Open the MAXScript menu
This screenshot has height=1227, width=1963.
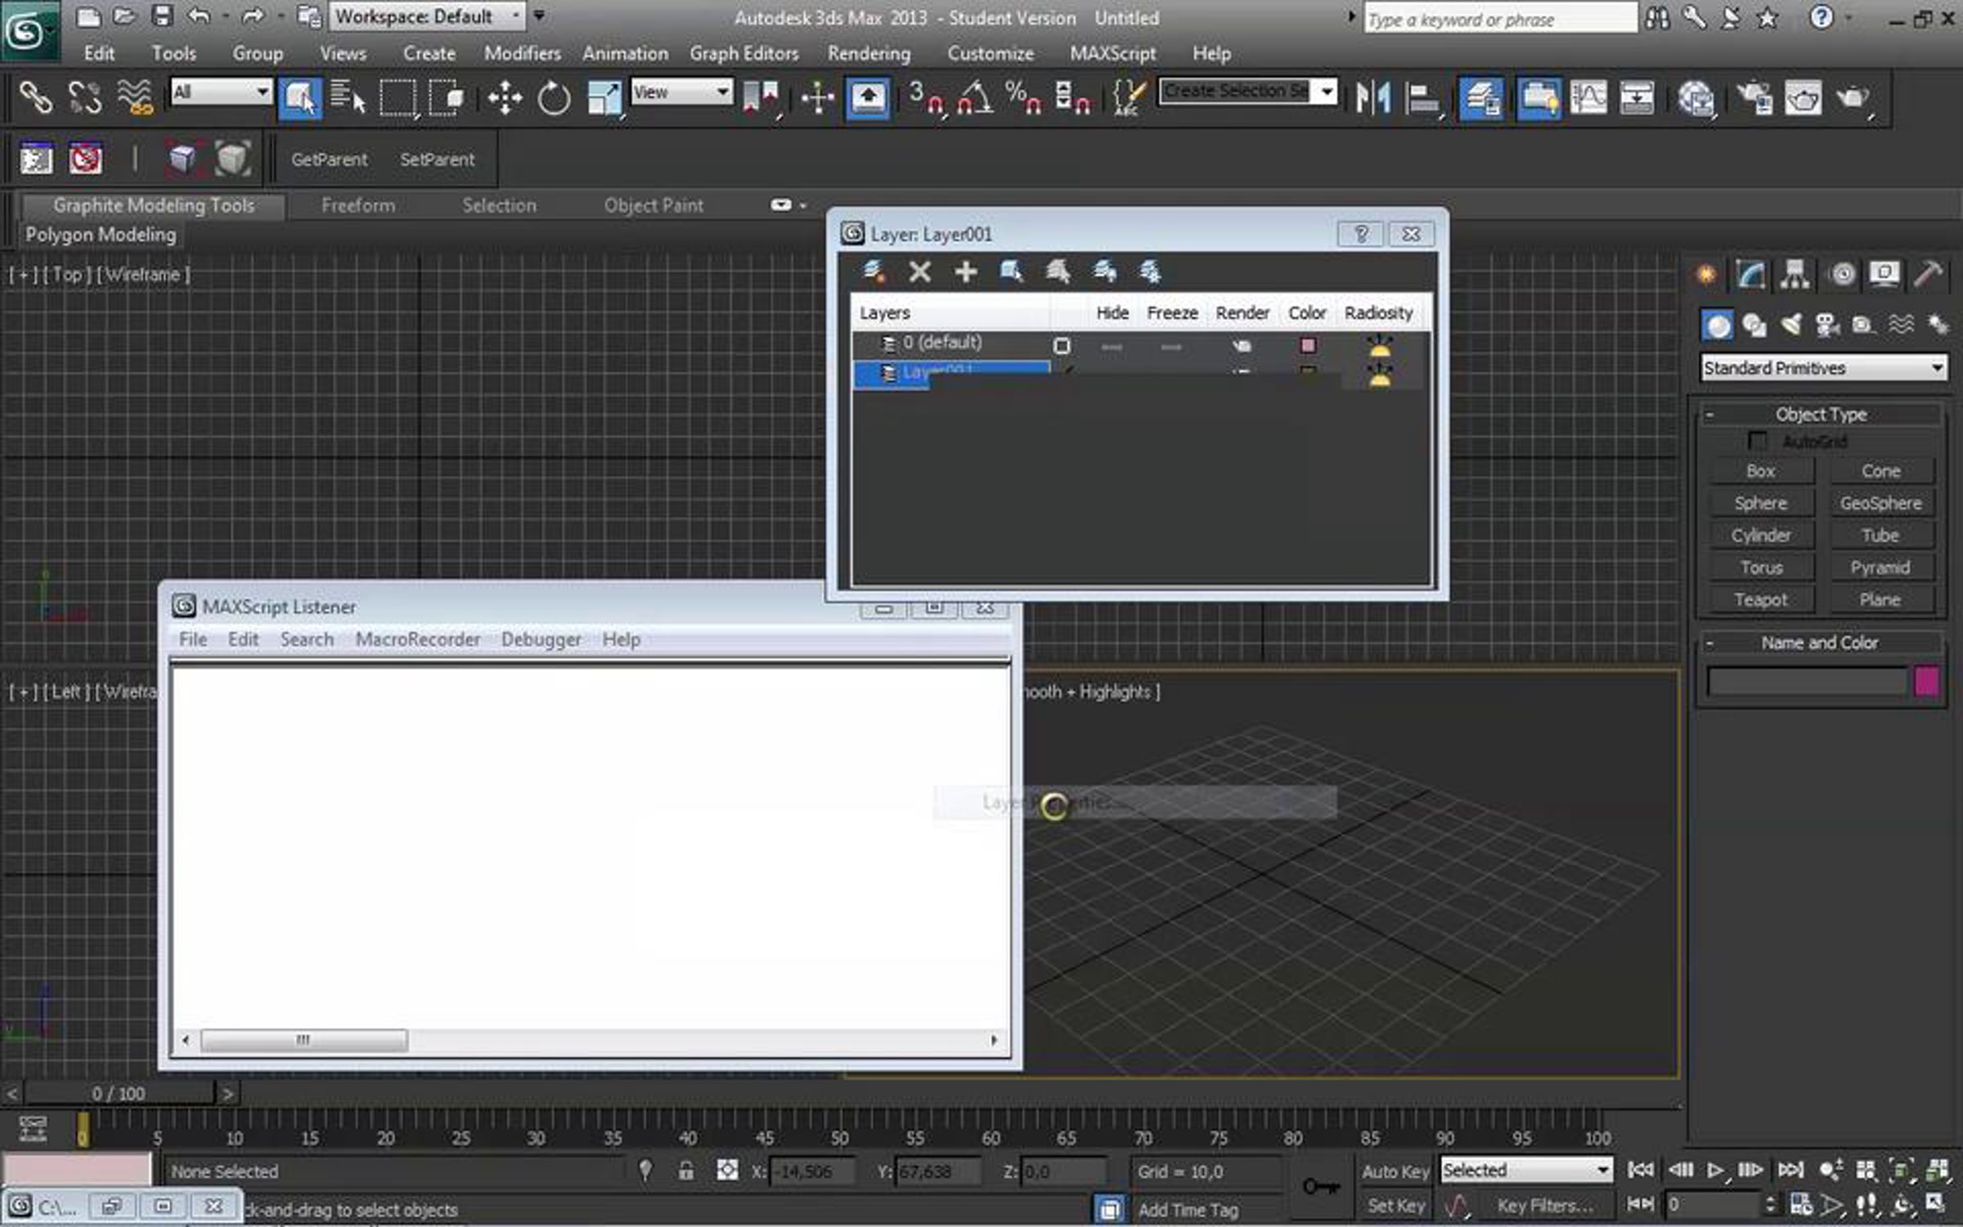pyautogui.click(x=1112, y=53)
